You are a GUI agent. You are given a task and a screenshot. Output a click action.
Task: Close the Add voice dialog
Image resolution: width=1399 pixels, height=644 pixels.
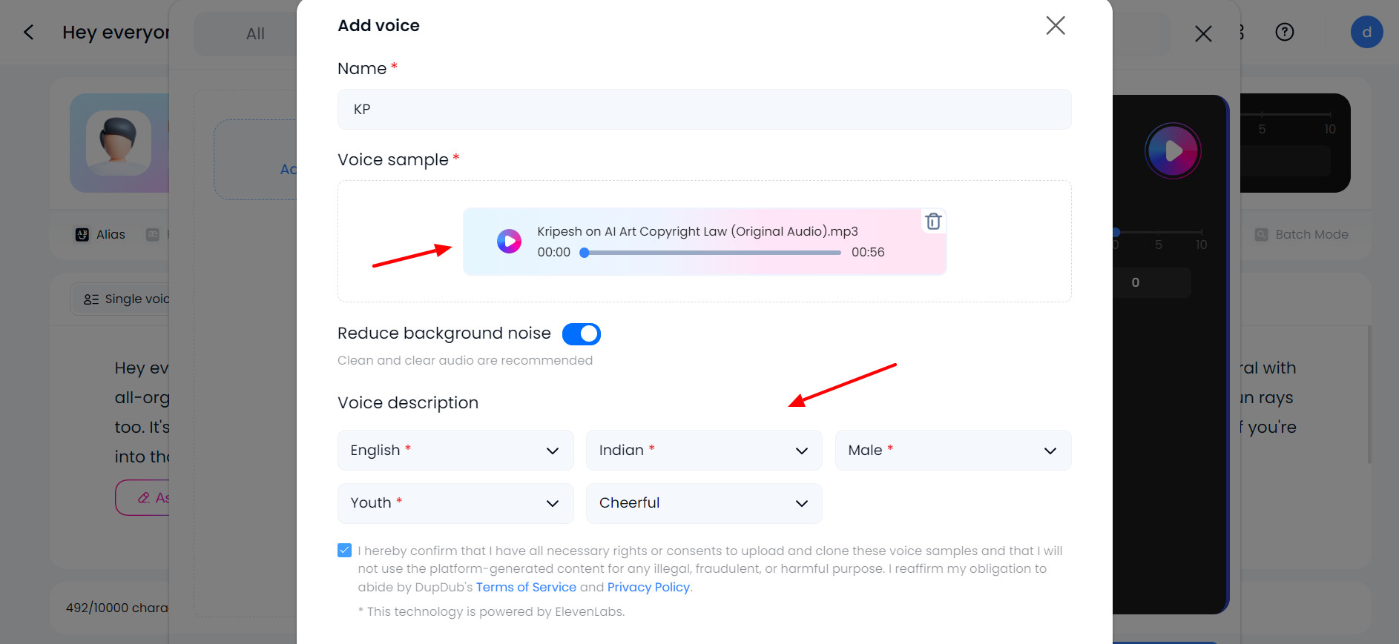coord(1055,26)
